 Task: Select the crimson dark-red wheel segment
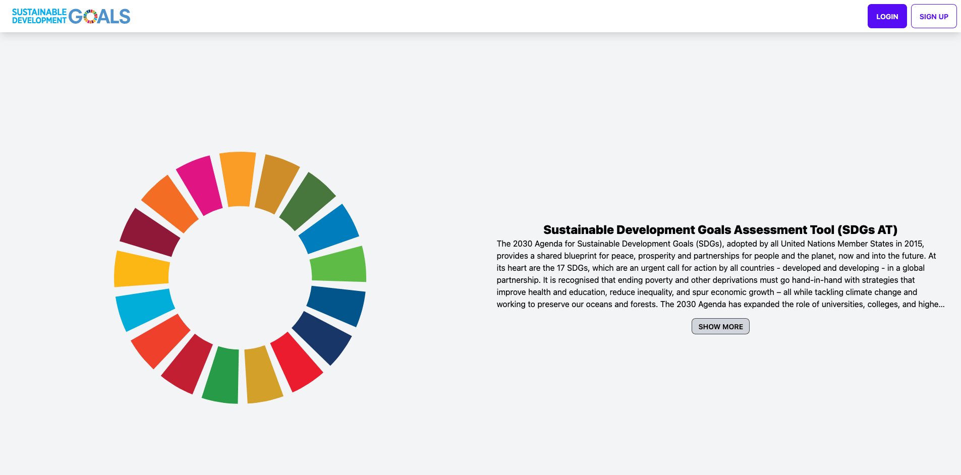point(187,364)
